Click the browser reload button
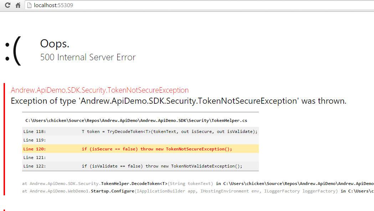Viewport: 374px width, 211px height. tap(7, 6)
